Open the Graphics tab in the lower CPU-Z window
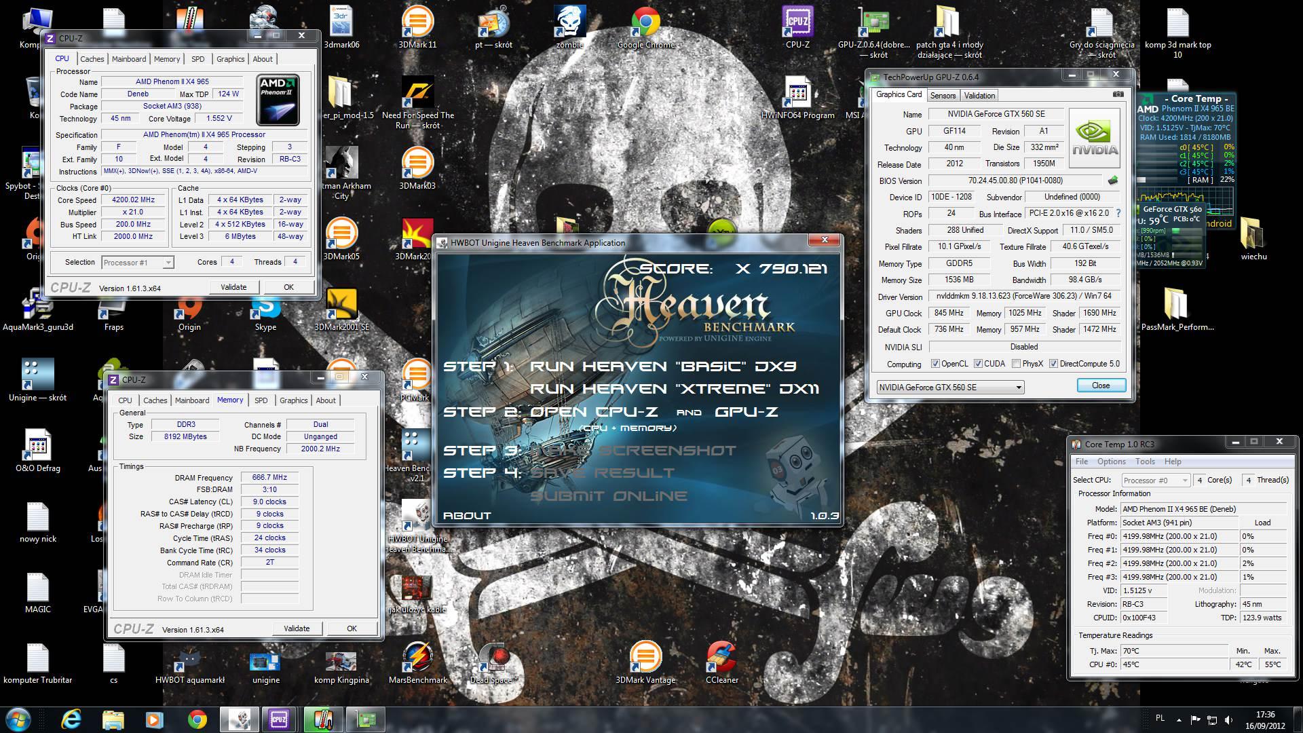The image size is (1303, 733). pyautogui.click(x=293, y=400)
